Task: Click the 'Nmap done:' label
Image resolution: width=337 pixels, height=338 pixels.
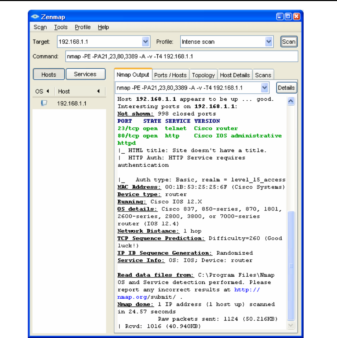Action: click(x=135, y=304)
